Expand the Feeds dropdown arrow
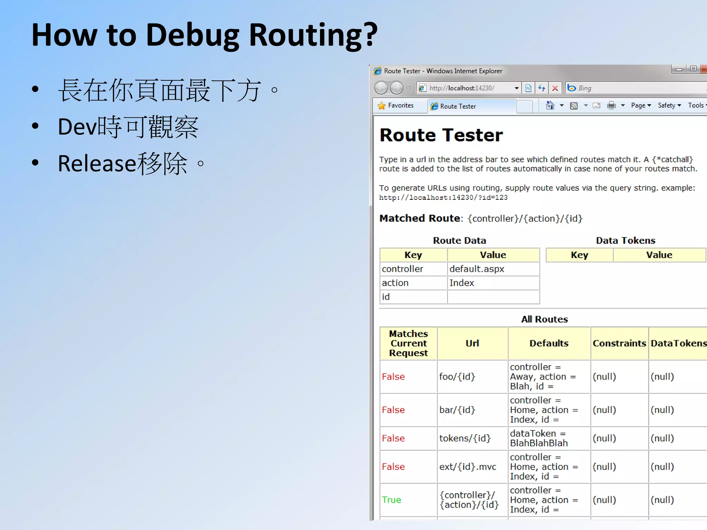 tap(586, 105)
